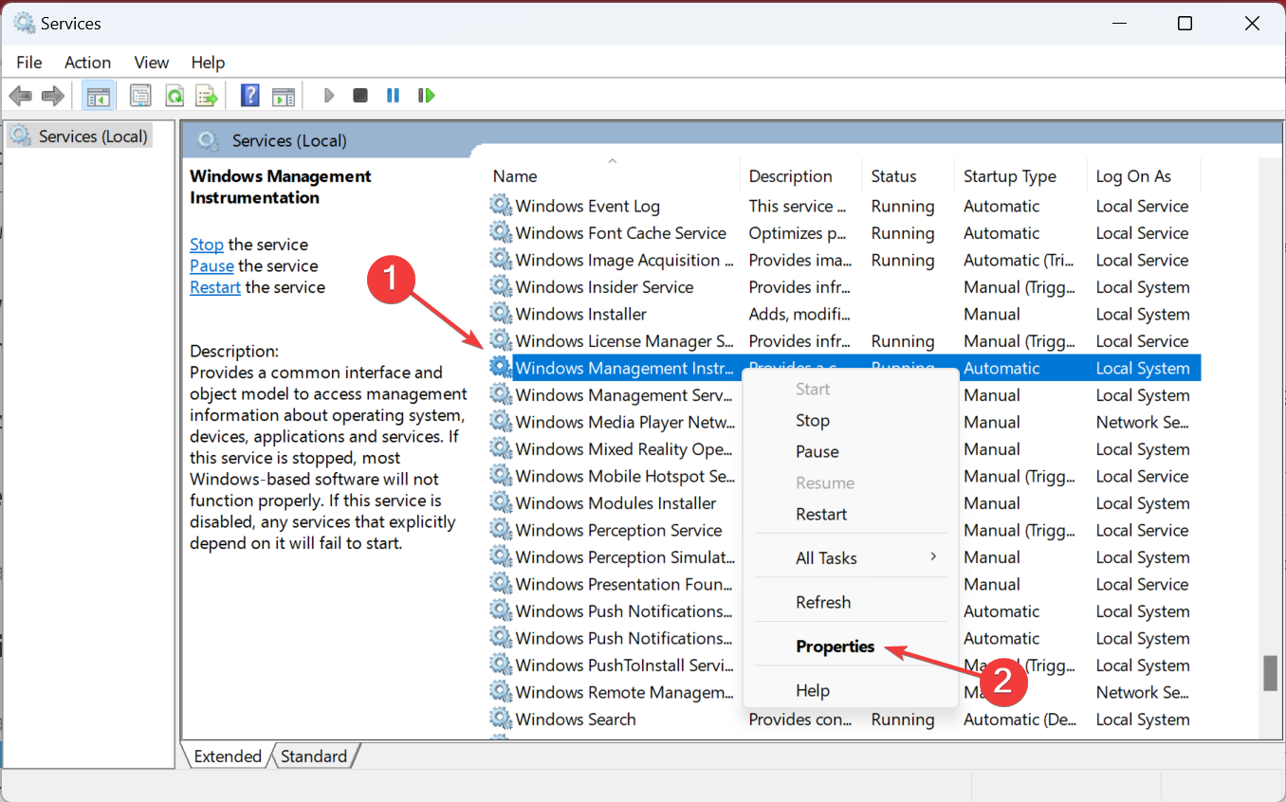Open the File menu

[29, 63]
